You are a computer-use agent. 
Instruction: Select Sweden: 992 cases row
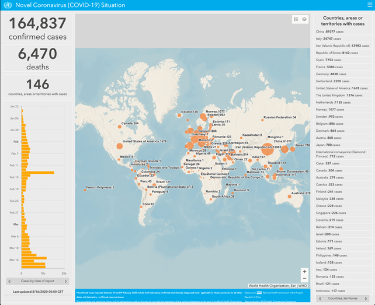[343, 117]
